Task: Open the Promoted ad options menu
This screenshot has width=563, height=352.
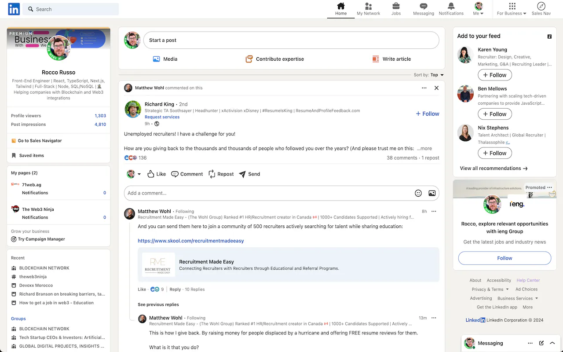Action: (x=549, y=187)
